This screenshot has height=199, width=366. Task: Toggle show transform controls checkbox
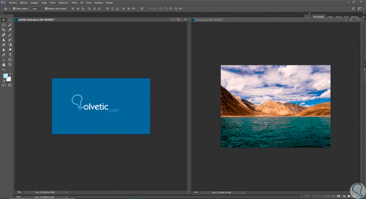tap(46, 8)
